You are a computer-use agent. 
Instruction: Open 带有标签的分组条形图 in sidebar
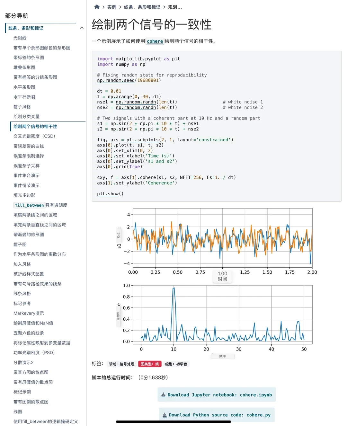35,77
